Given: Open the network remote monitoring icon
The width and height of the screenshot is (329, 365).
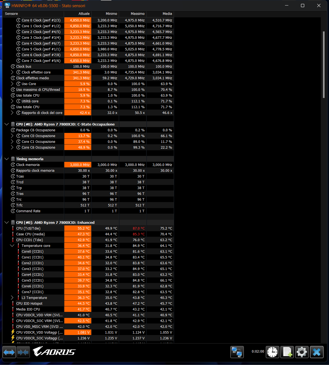Looking at the screenshot, I should (237, 352).
